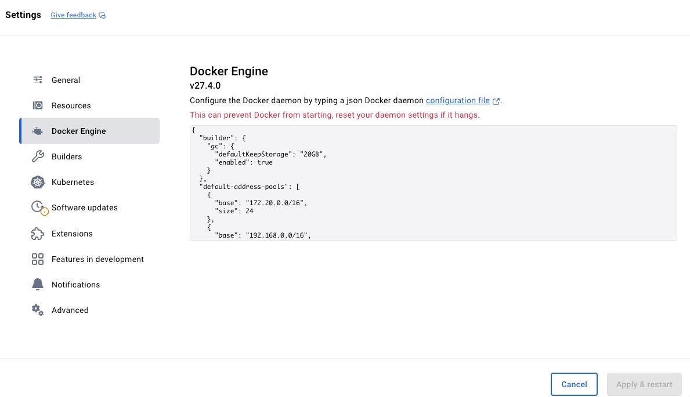Switch to the Resources settings section

click(71, 105)
